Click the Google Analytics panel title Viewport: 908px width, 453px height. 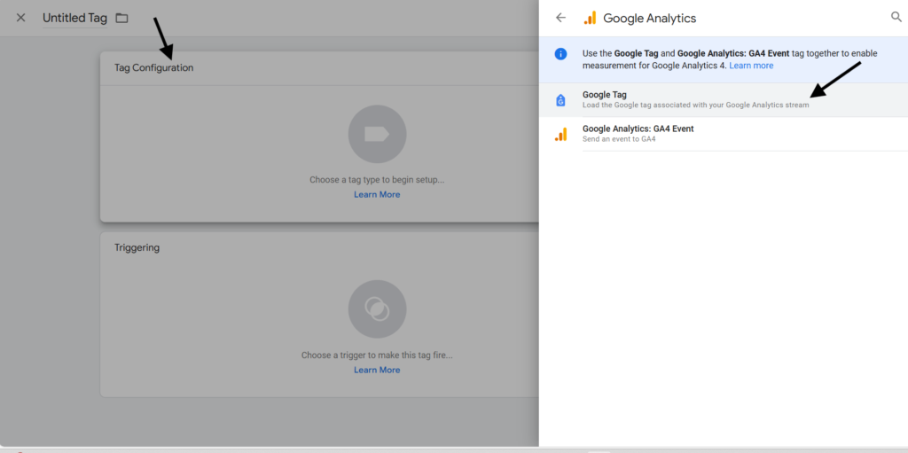click(x=650, y=18)
